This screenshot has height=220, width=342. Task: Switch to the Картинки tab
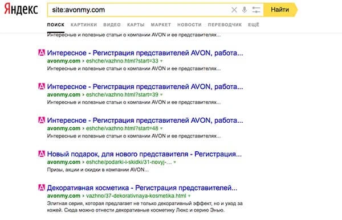84,25
